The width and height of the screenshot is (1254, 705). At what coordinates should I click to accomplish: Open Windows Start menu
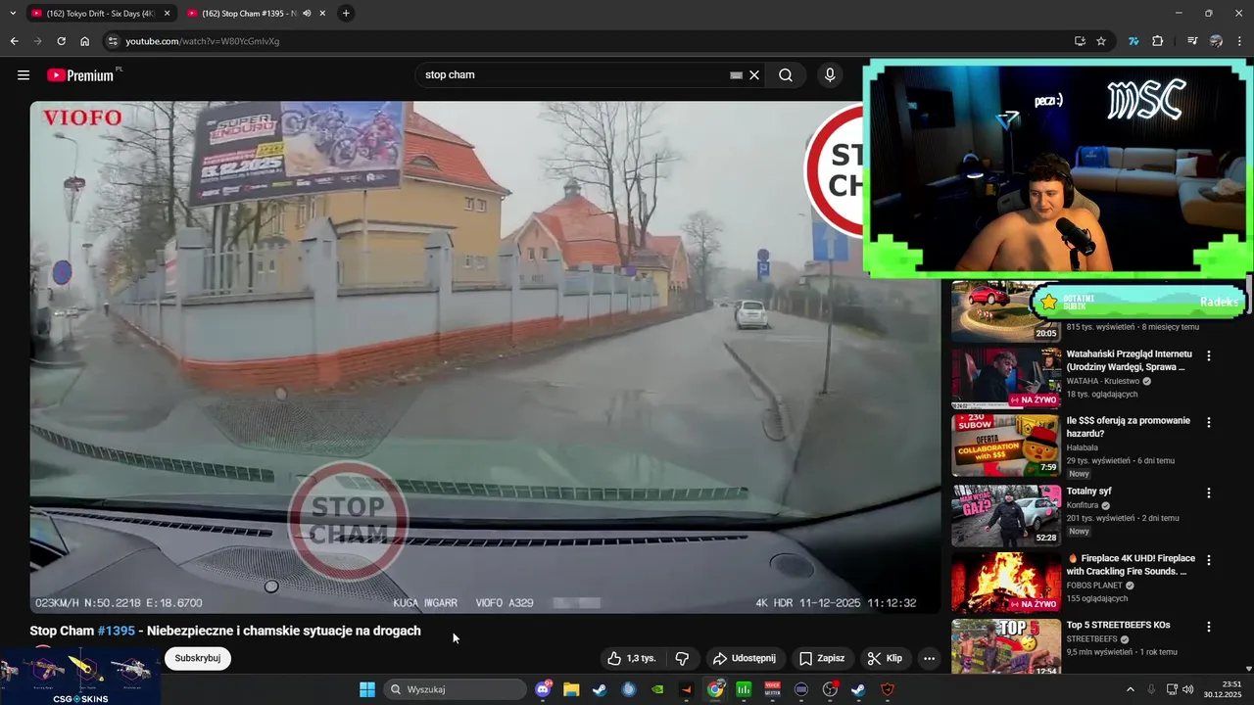coord(367,689)
